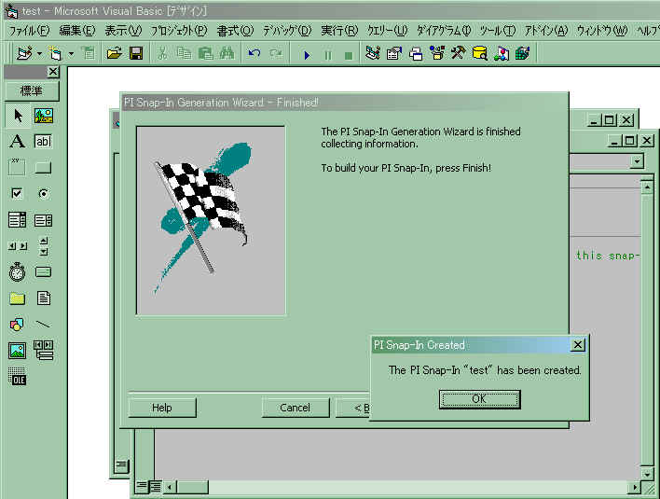Expand the Add Project dropdown arrow

click(x=39, y=54)
